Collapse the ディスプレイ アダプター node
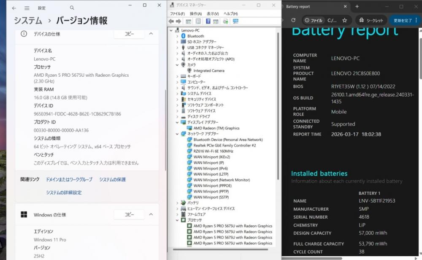The image size is (422, 260). pos(177,122)
